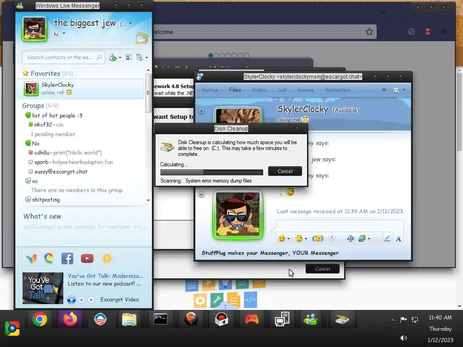Bookmark page with the browser star icon
Screen dimensions: 463x347
pyautogui.click(x=369, y=32)
